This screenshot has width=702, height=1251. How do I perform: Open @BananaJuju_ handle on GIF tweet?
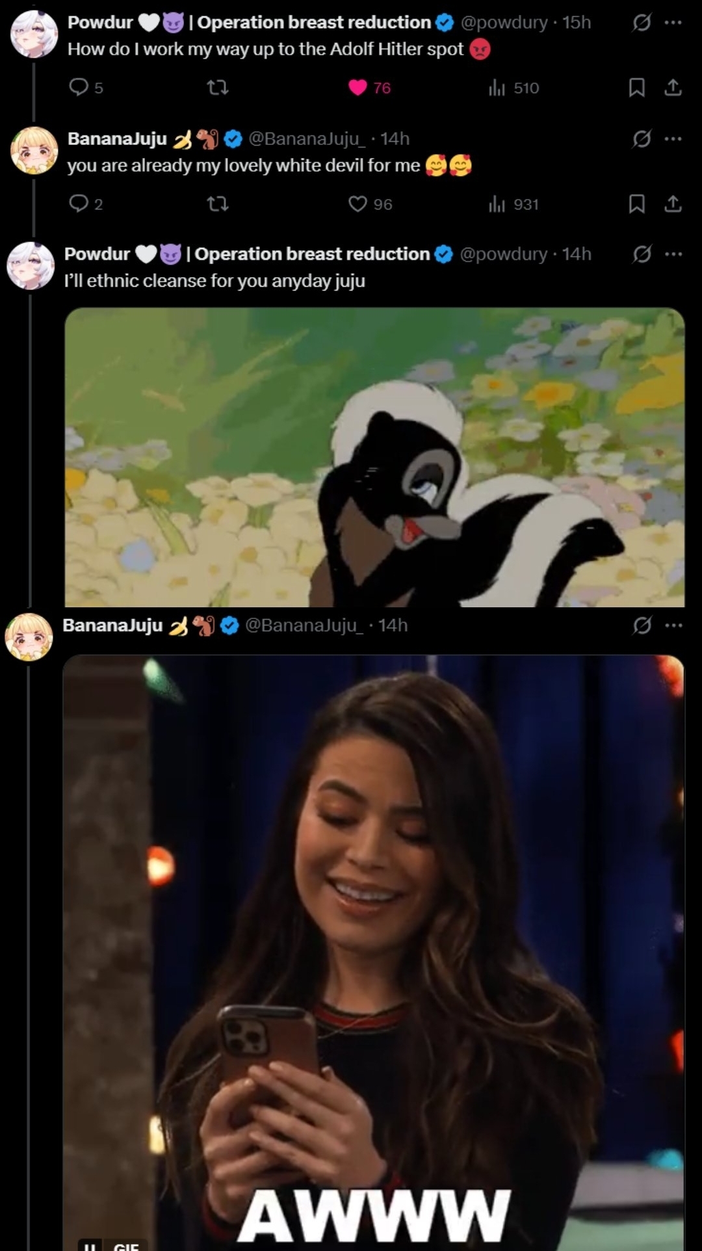point(304,625)
